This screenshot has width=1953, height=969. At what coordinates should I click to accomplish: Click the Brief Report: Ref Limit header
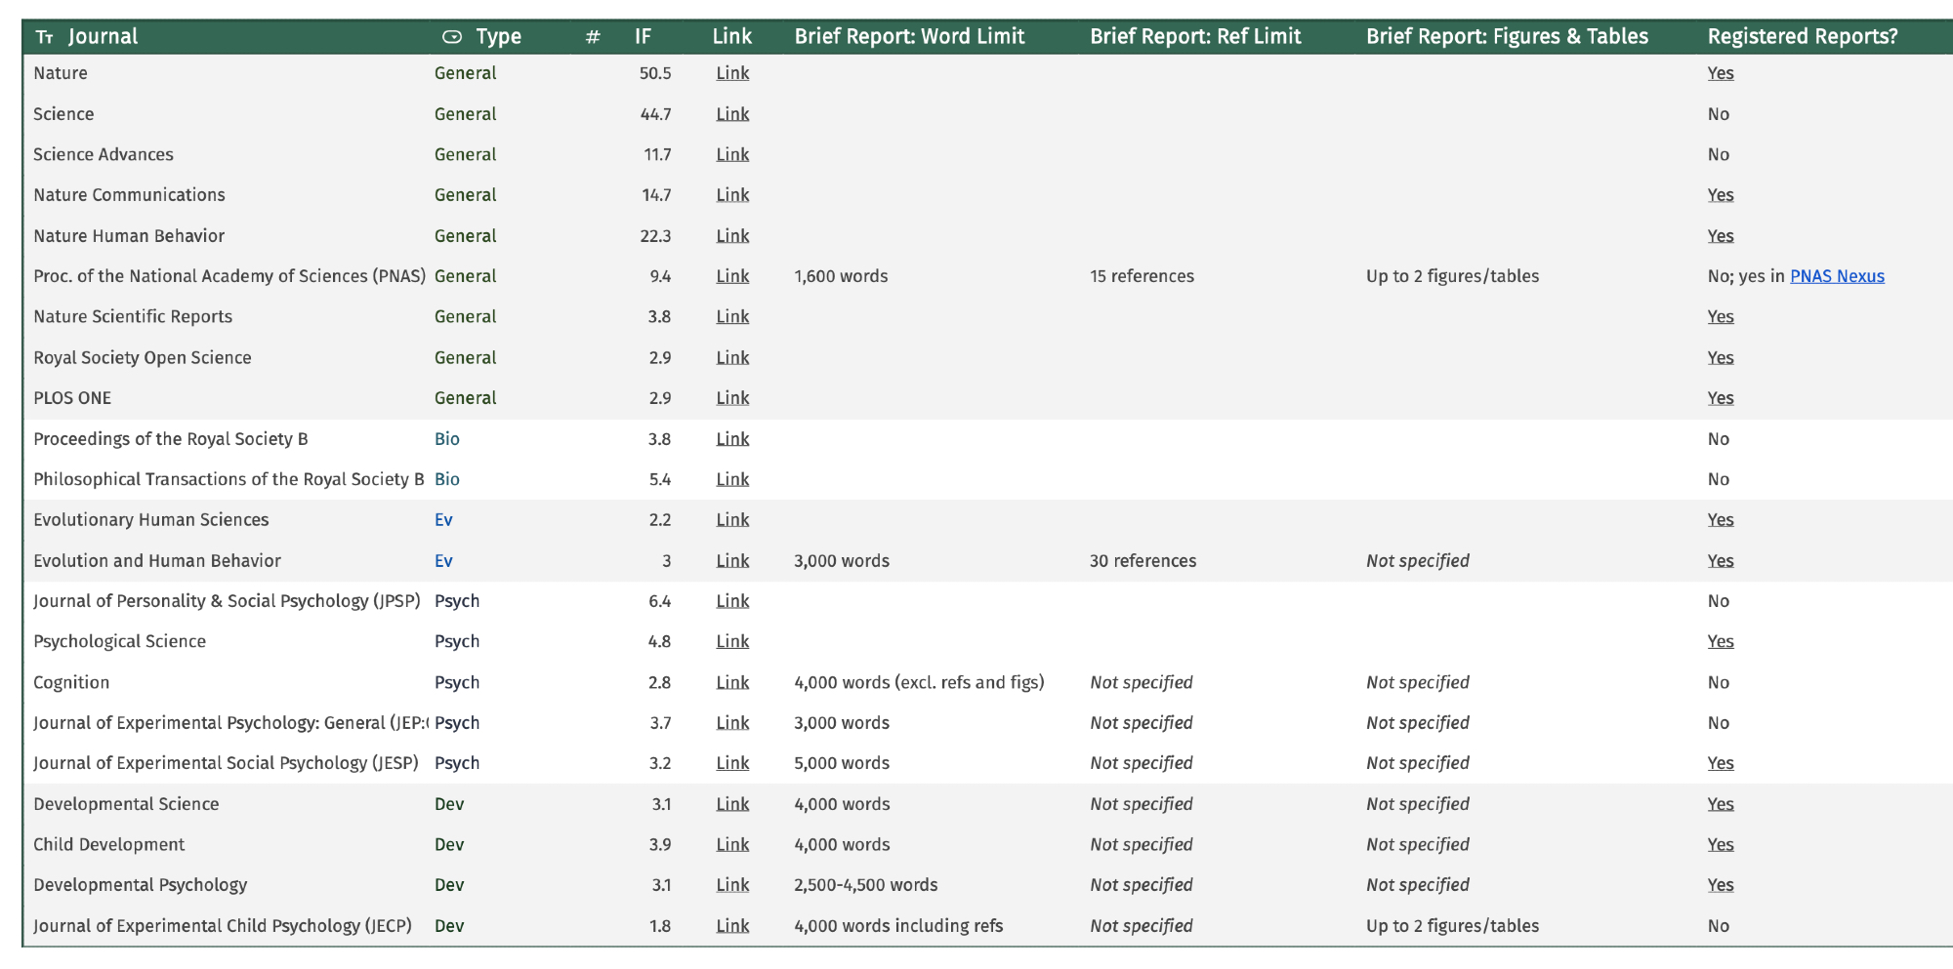tap(1195, 37)
